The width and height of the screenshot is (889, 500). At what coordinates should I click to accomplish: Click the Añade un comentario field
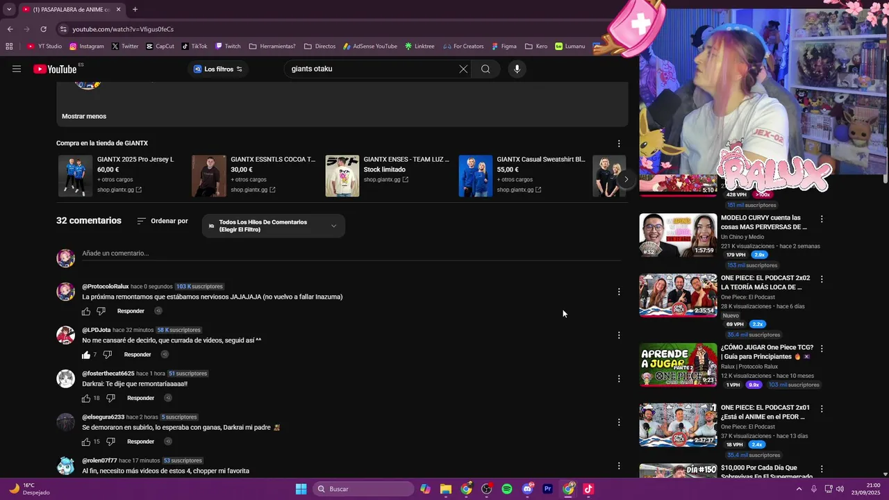point(351,253)
